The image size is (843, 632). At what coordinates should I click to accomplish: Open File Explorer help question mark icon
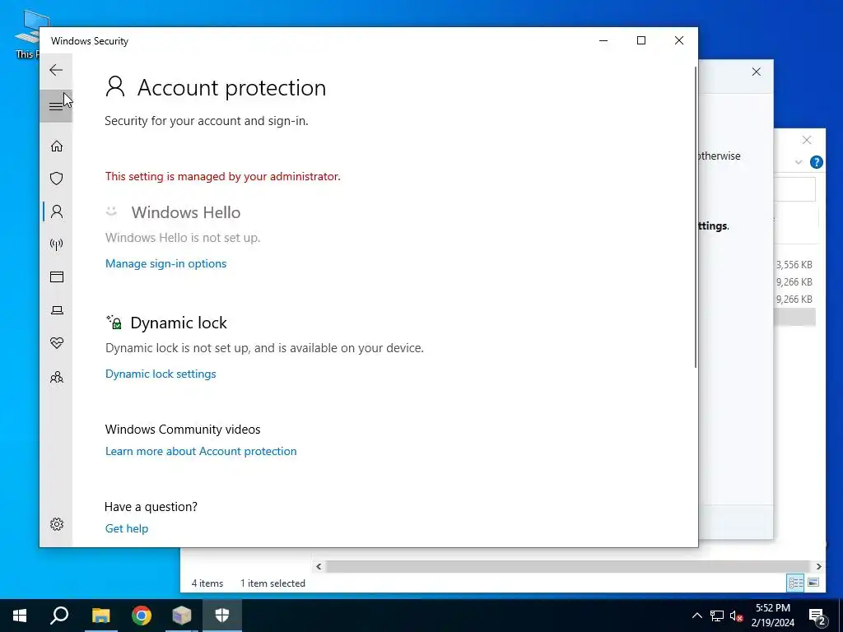pyautogui.click(x=816, y=162)
